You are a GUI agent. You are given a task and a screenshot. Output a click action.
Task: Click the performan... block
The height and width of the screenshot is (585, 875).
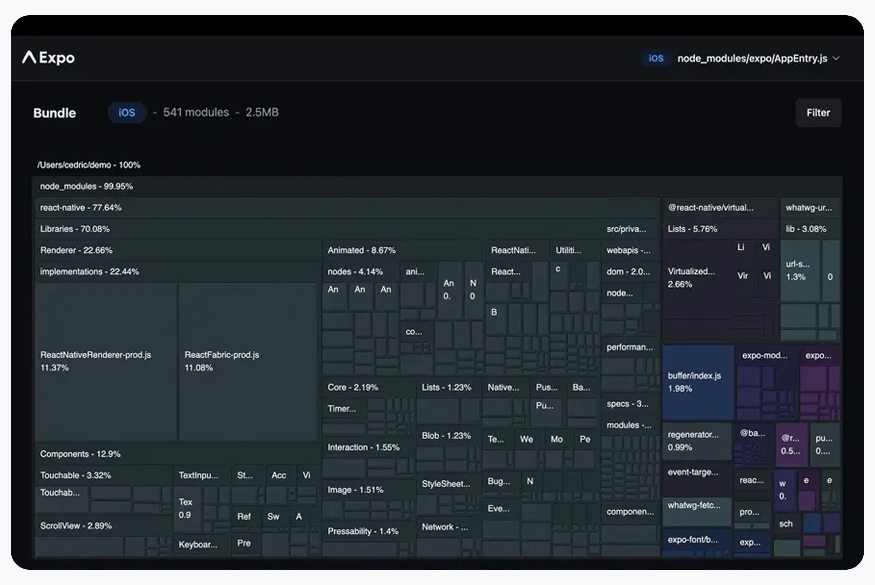(x=630, y=347)
